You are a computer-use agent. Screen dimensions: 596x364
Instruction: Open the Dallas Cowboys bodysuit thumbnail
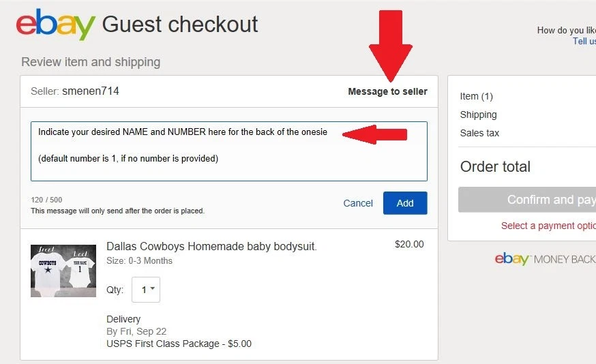(63, 271)
